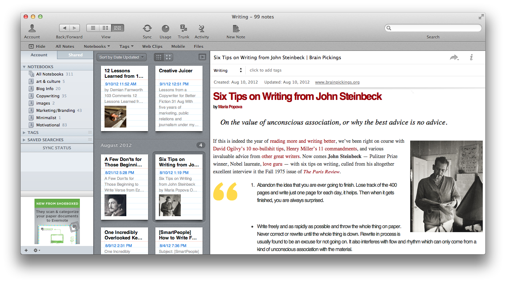This screenshot has height=283, width=506.
Task: Open the Usage meter icon
Action: [165, 29]
